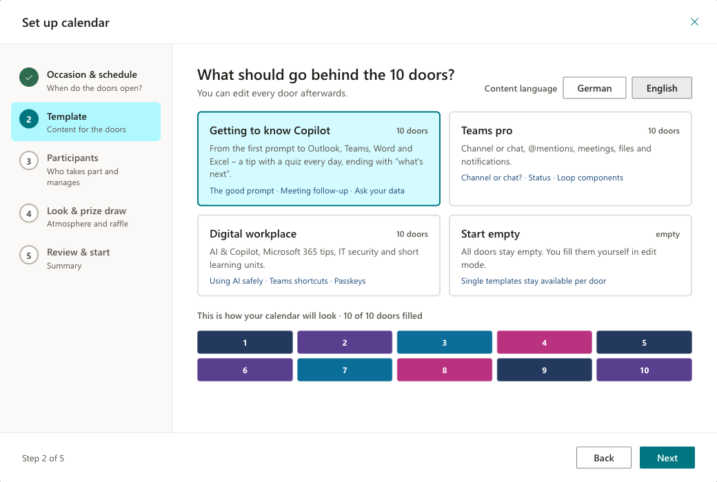Click door 4 preview tile
This screenshot has height=482, width=717.
click(x=544, y=342)
